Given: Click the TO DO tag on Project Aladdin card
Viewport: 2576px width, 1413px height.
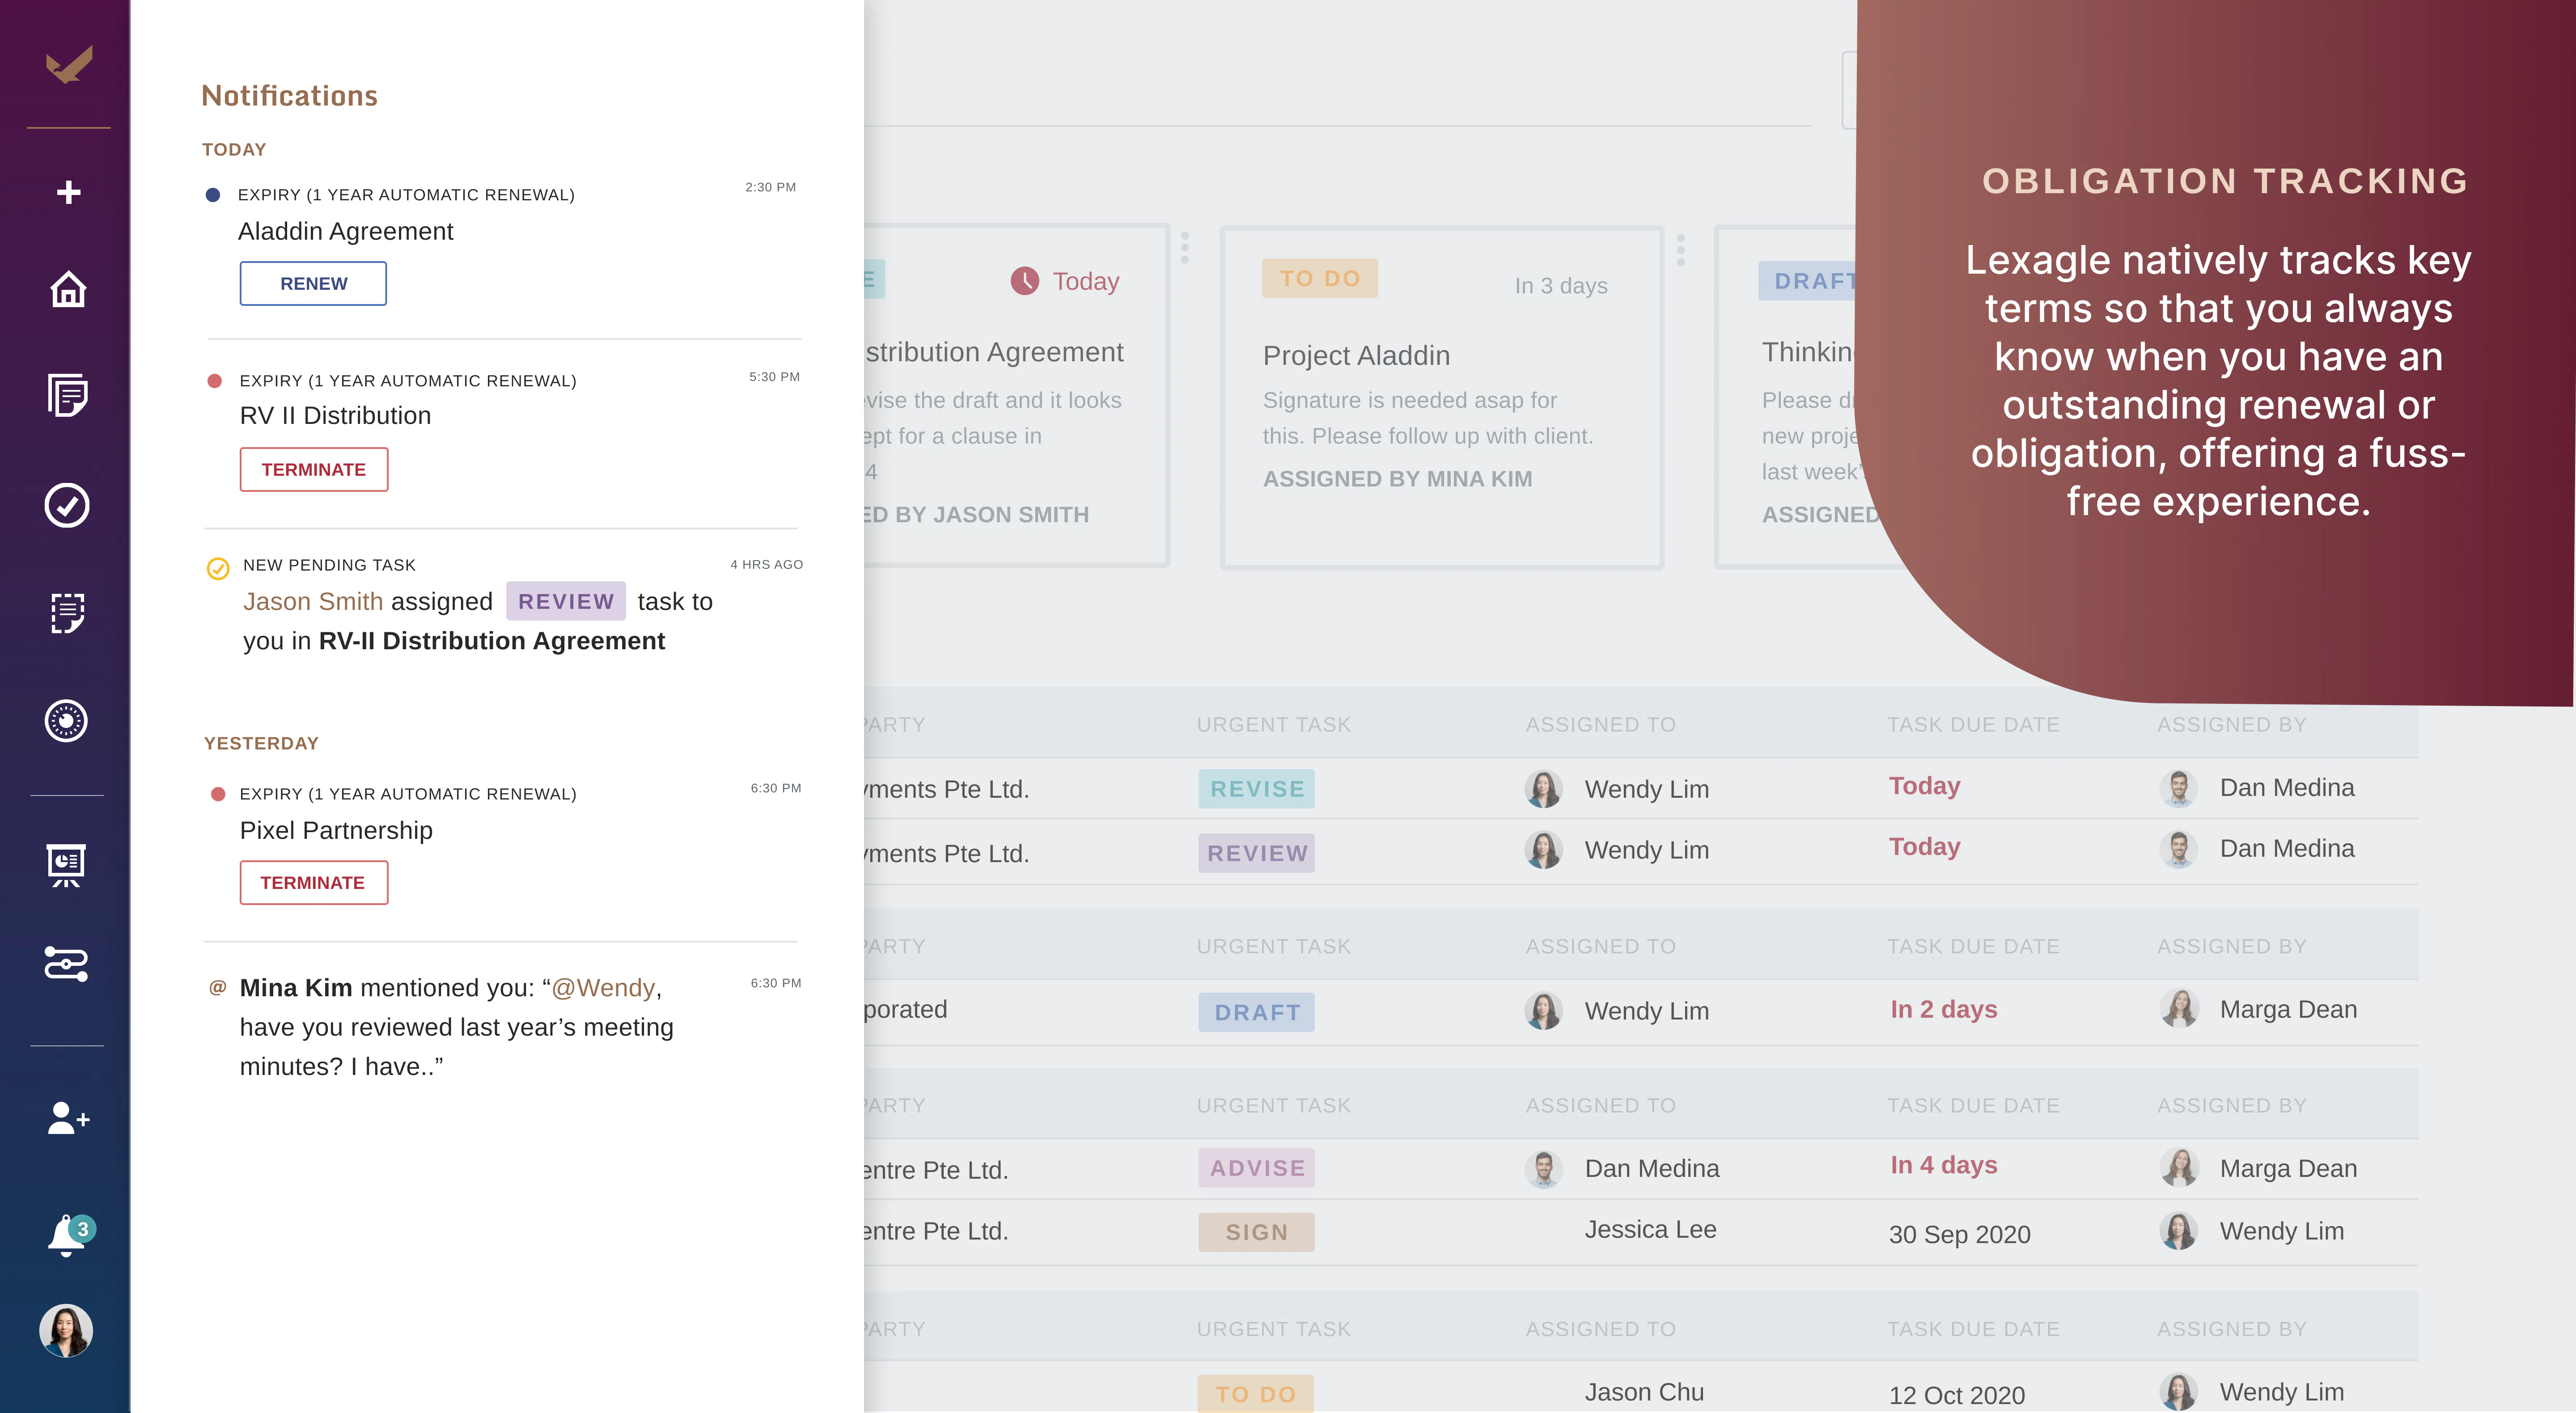Looking at the screenshot, I should [1320, 278].
